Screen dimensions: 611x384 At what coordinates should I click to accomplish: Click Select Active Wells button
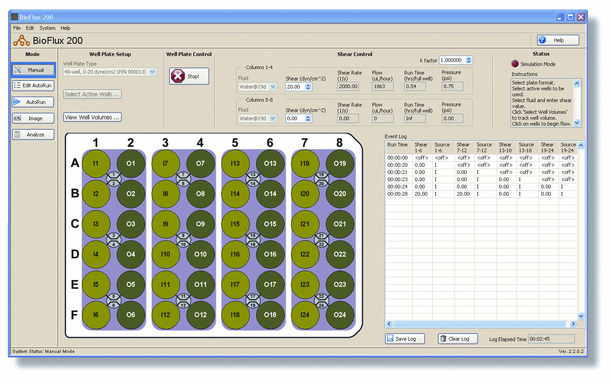[x=92, y=94]
